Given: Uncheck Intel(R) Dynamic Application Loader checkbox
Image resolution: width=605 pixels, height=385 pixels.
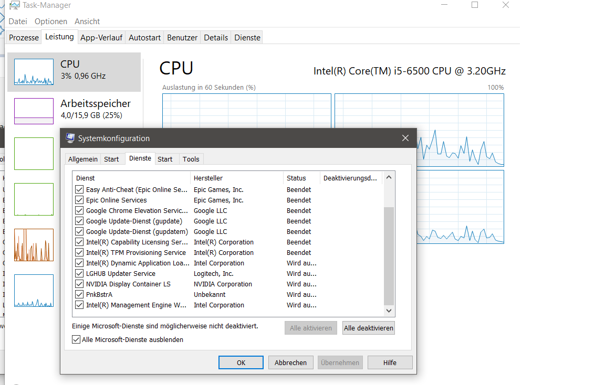Looking at the screenshot, I should click(x=79, y=263).
